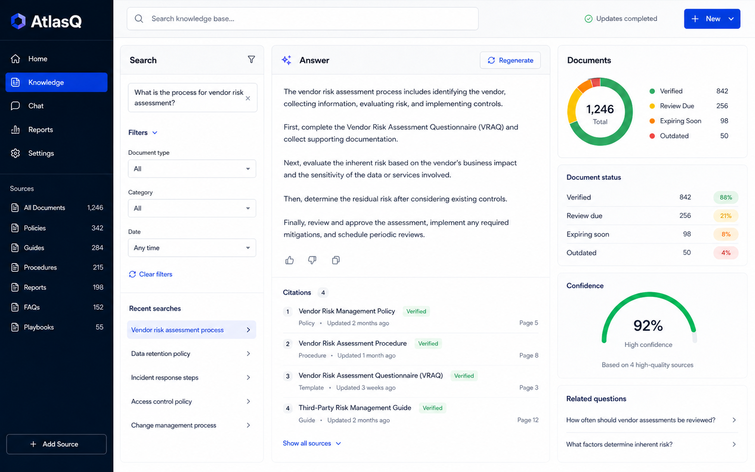Open chevron for Data retention policy

click(248, 354)
